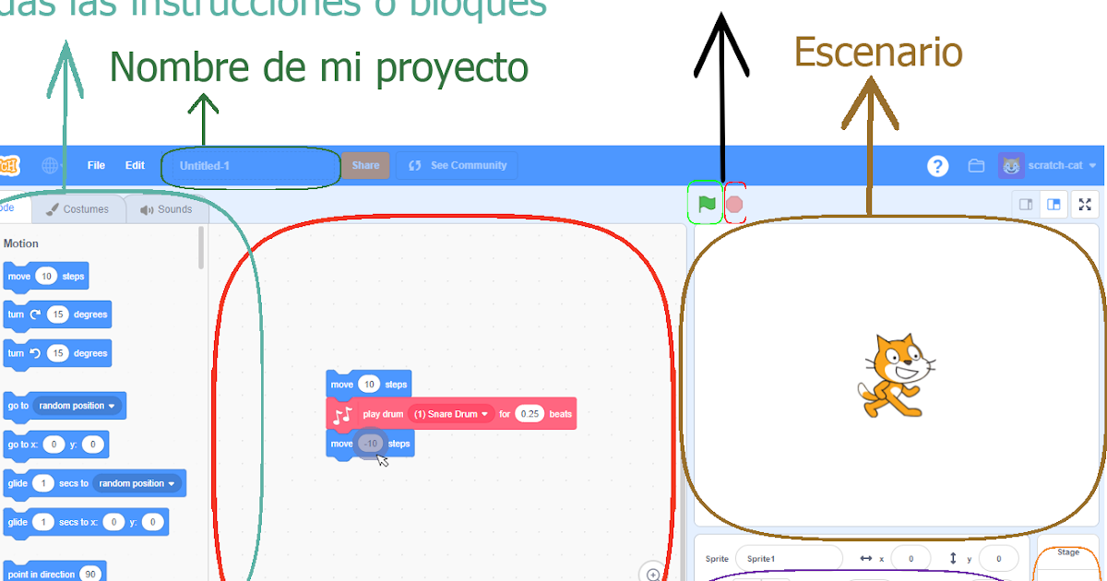Open help via the question mark icon
Viewport: 1107px width, 581px height.
point(938,165)
